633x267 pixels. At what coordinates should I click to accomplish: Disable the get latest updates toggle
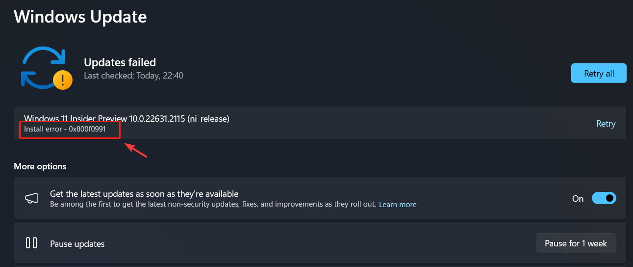click(604, 198)
